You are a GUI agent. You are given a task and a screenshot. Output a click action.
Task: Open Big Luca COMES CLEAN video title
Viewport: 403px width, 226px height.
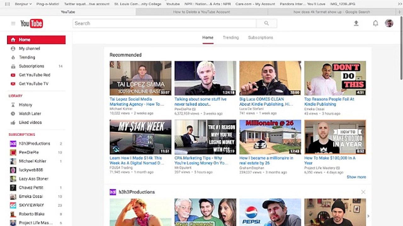click(x=266, y=102)
